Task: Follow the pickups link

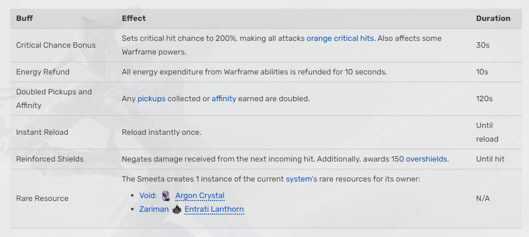Action: tap(151, 98)
